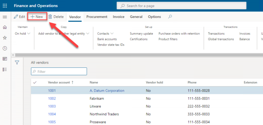
Task: Click the Name column header
Action: coord(94,82)
